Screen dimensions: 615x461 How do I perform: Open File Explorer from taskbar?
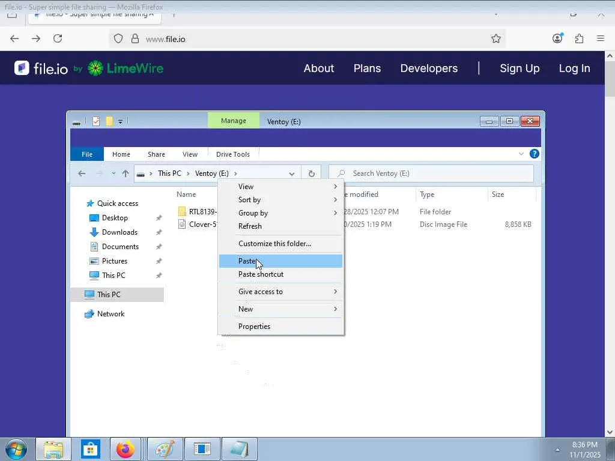click(53, 449)
